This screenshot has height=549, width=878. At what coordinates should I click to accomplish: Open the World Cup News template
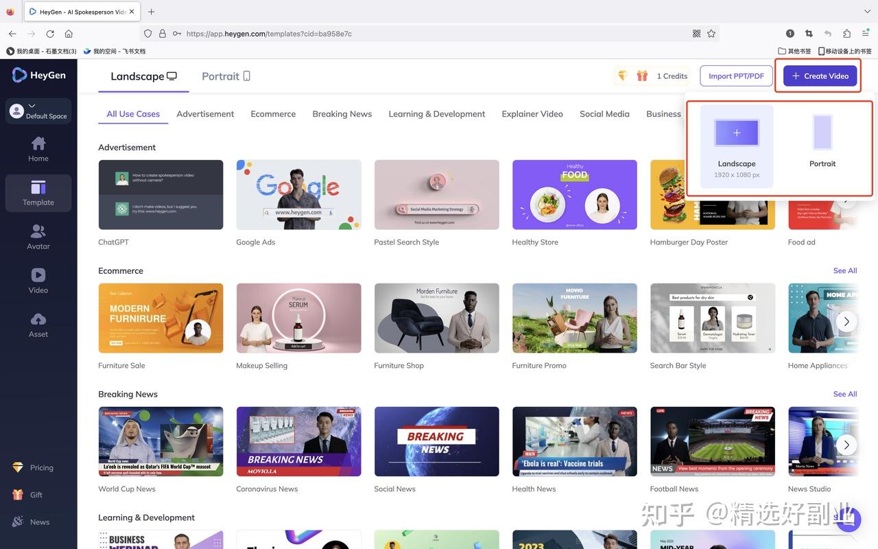click(x=161, y=442)
